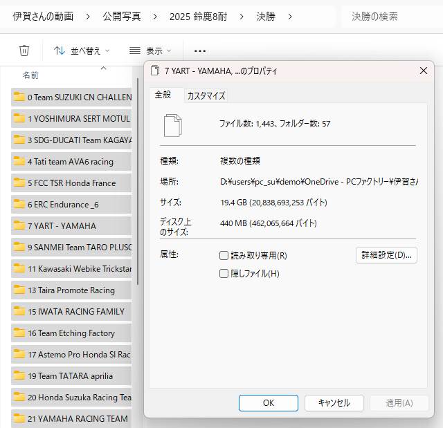This screenshot has width=443, height=428.
Task: Select folder icon of 0 Team SUZUKI CN CHALLEN
Action: point(19,97)
